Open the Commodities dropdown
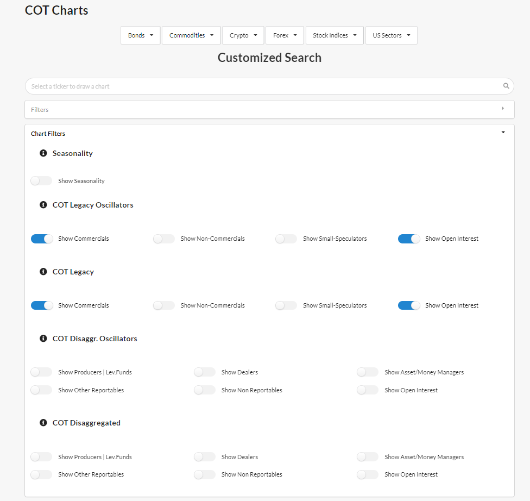 tap(191, 35)
